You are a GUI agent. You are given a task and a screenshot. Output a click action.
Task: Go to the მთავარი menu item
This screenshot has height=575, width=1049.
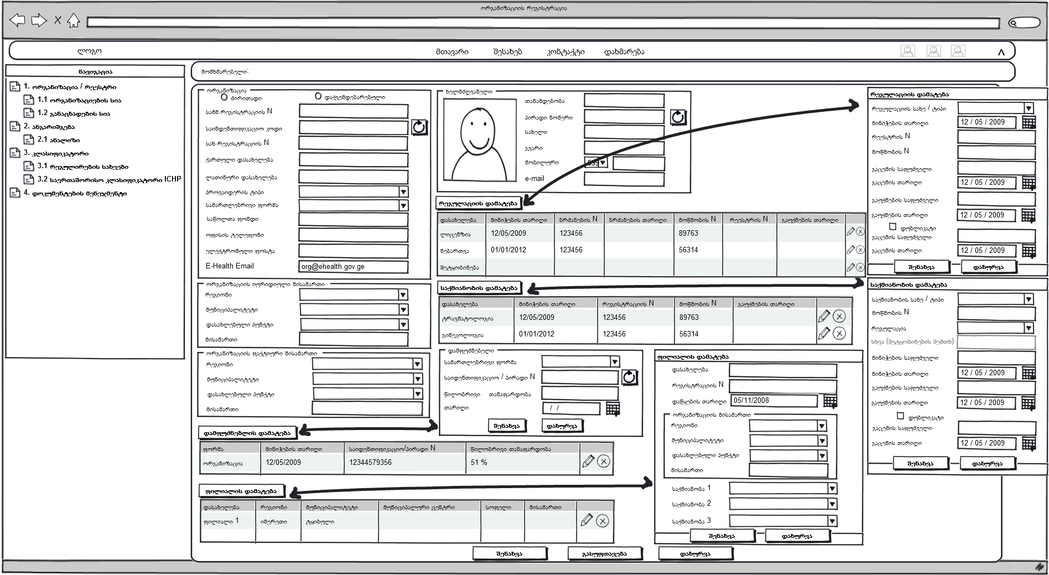pyautogui.click(x=451, y=52)
